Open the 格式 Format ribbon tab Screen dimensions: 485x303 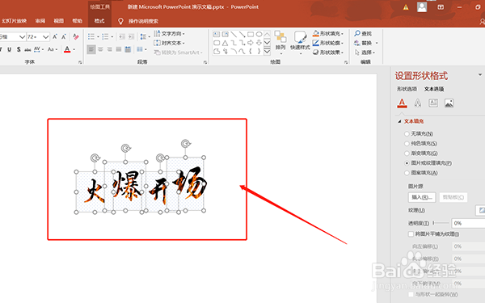[x=99, y=21]
